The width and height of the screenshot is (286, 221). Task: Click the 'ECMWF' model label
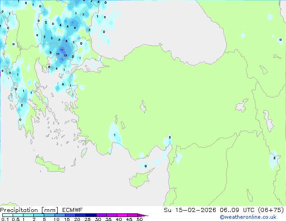point(73,210)
